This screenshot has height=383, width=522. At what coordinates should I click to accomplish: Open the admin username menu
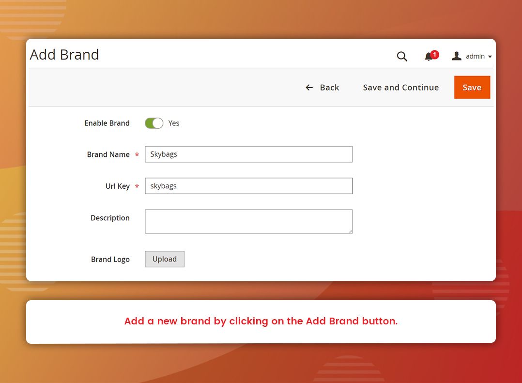pyautogui.click(x=475, y=57)
